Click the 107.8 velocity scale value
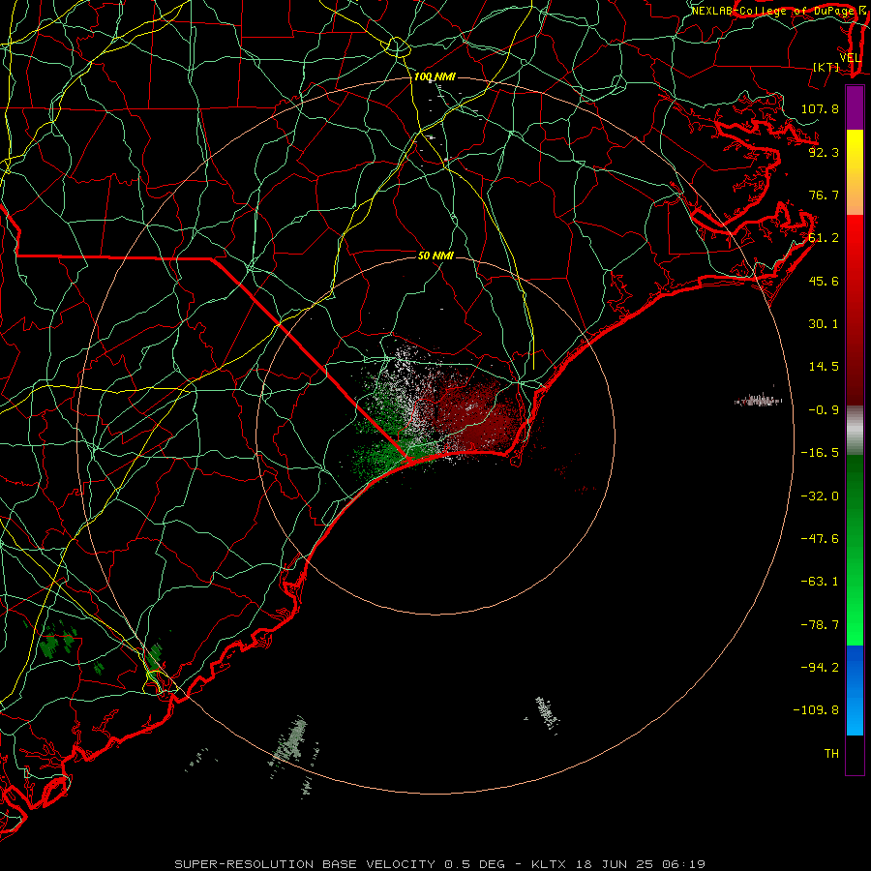The image size is (871, 871). coord(820,108)
